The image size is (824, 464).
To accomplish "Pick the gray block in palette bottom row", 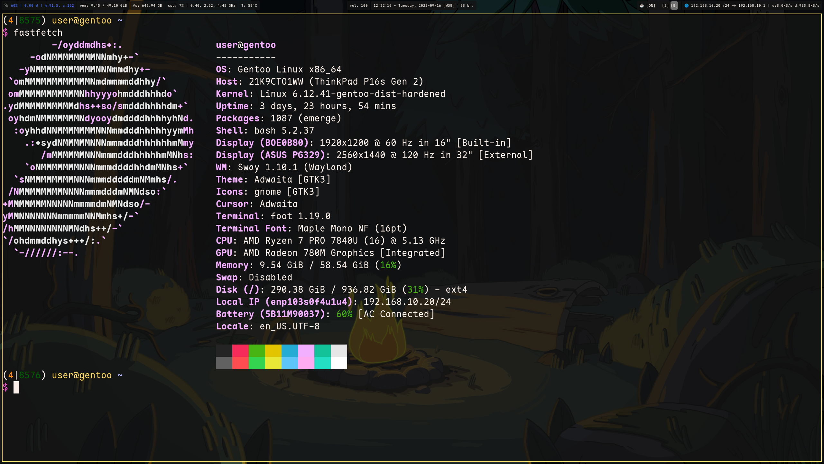I will coord(224,363).
